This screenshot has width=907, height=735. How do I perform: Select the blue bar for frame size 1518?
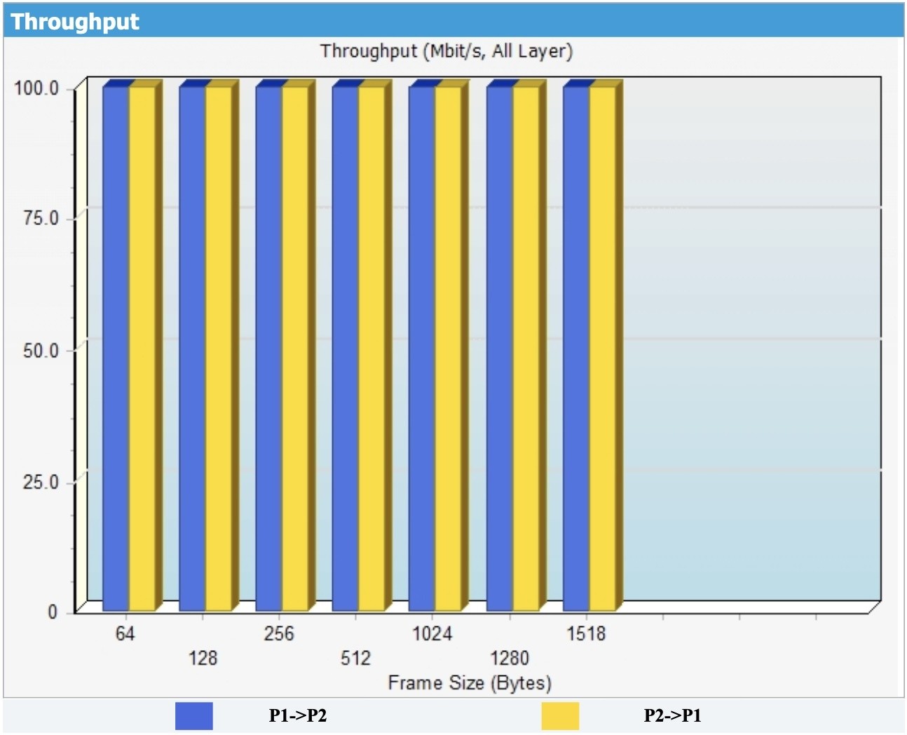click(x=576, y=349)
